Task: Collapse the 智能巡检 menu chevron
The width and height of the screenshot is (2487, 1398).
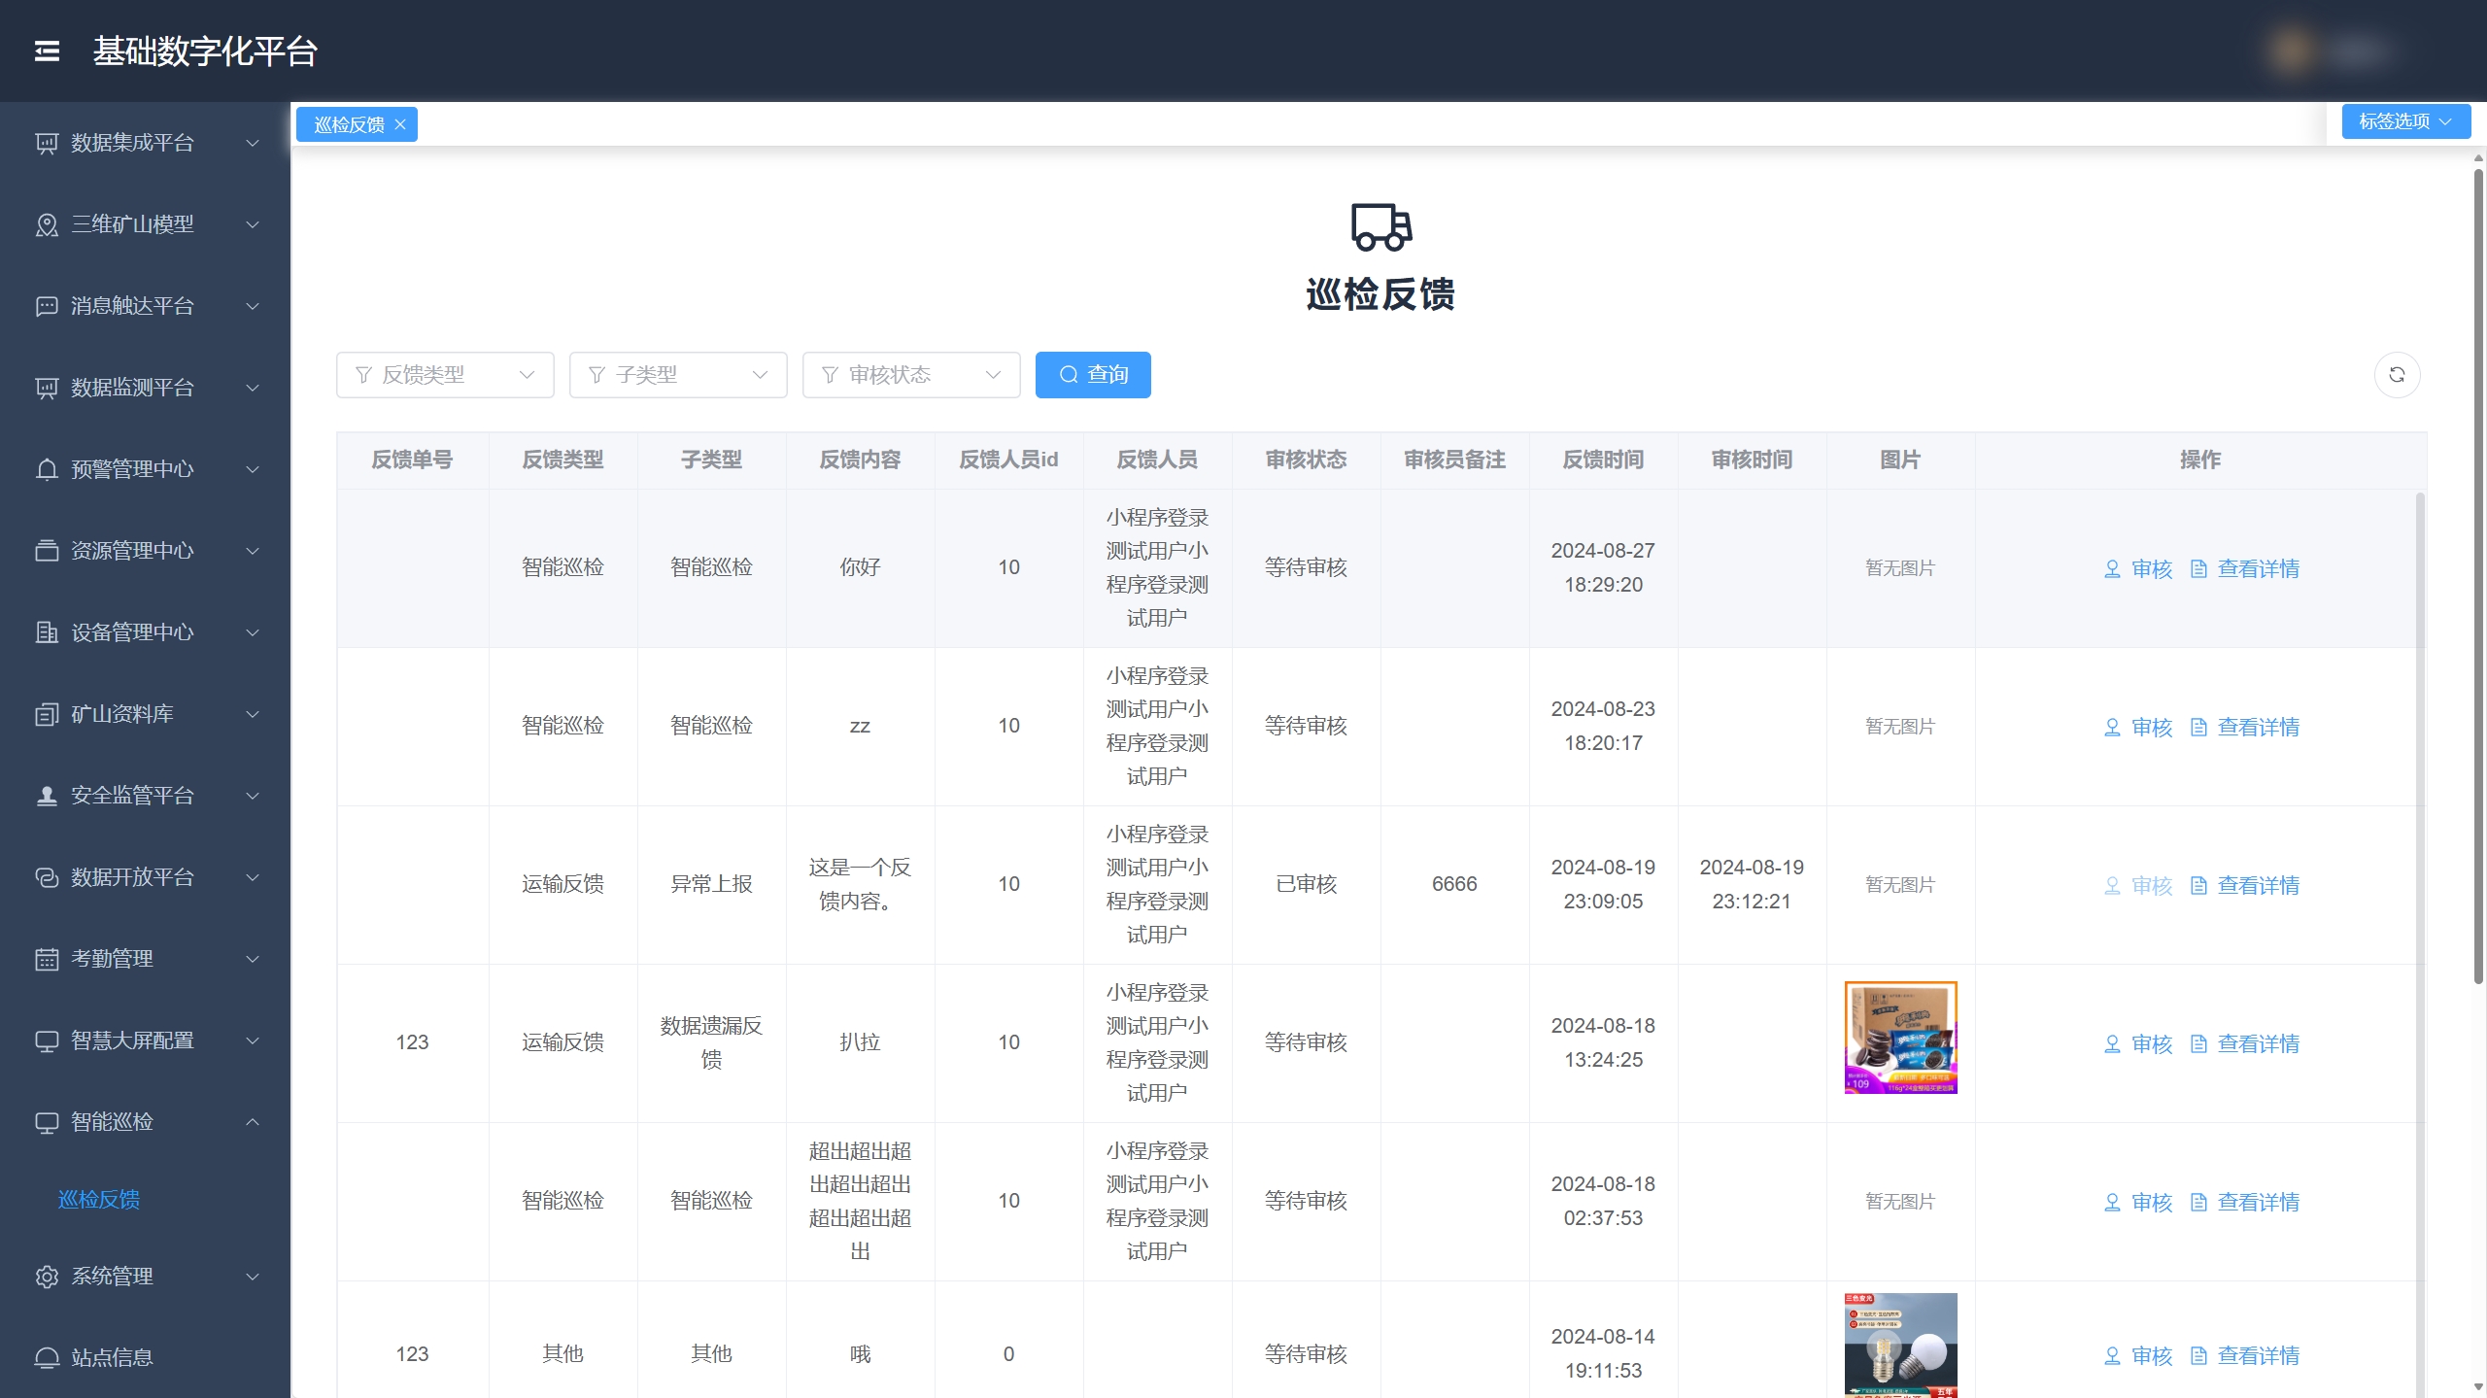Action: click(253, 1123)
